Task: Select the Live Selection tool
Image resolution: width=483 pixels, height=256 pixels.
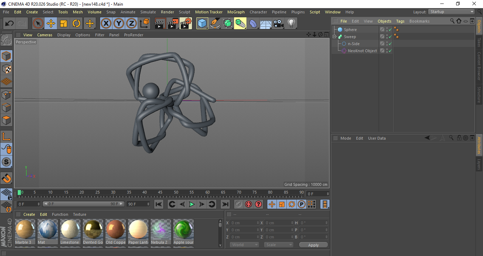Action: click(38, 24)
